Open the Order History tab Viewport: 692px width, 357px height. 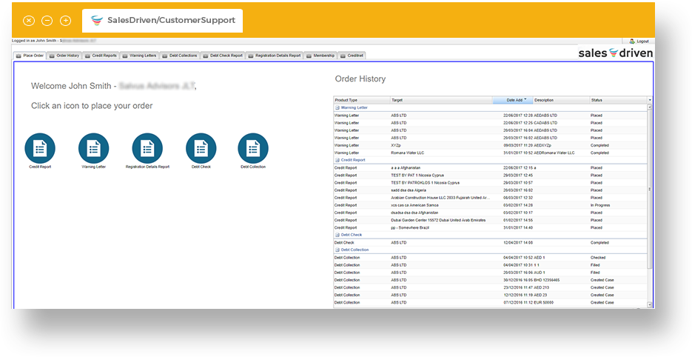(x=64, y=56)
